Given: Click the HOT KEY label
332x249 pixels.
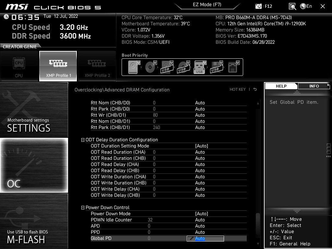Looking at the screenshot, I should click(238, 89).
